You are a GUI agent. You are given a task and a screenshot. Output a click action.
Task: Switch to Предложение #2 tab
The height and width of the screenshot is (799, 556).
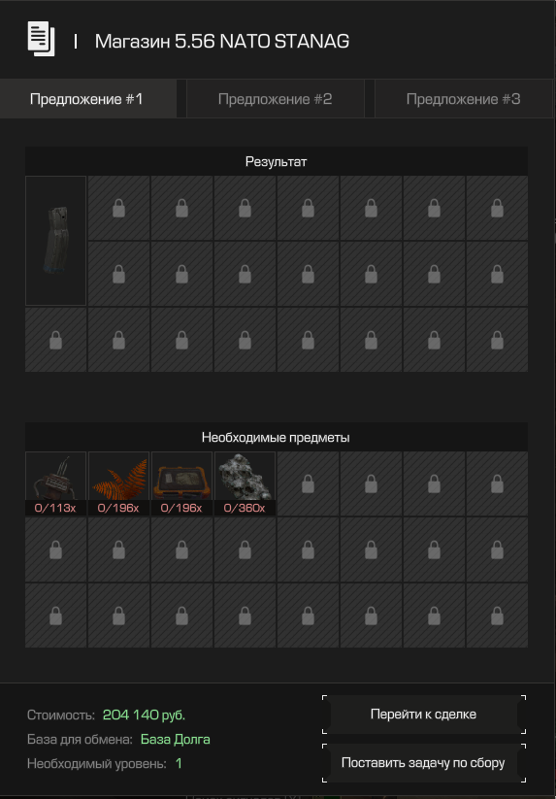point(275,99)
